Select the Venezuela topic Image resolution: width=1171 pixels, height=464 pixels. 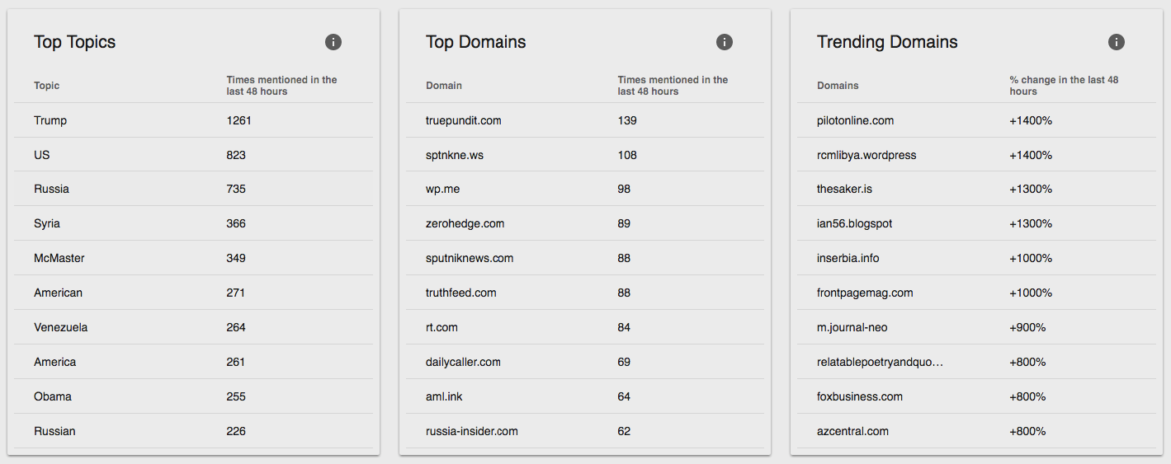point(60,327)
